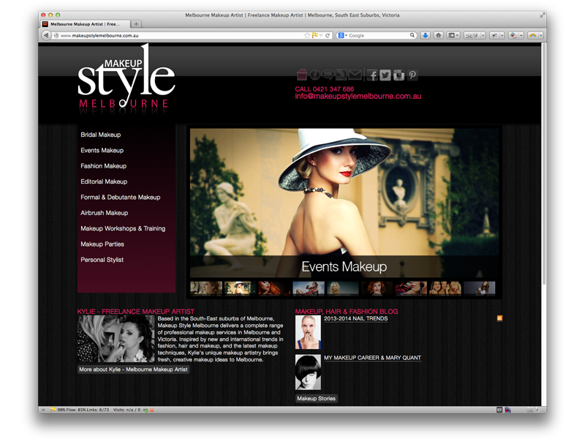Open Downloads via blue arrow toolbar icon
This screenshot has height=439, width=585.
pyautogui.click(x=426, y=35)
